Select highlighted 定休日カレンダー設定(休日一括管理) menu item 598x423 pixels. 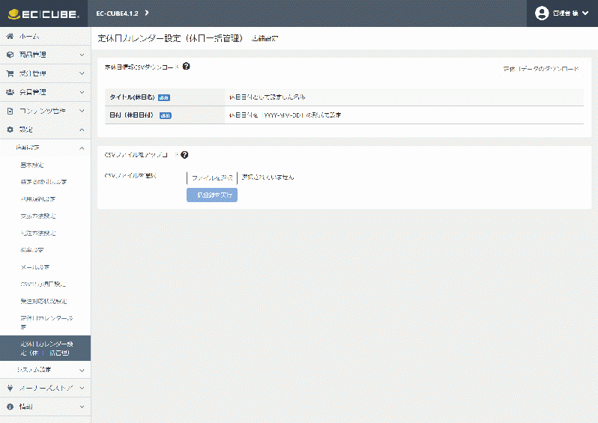click(46, 348)
